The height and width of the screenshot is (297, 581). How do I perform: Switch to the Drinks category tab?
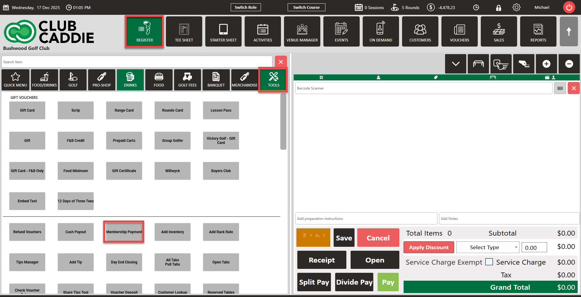130,80
